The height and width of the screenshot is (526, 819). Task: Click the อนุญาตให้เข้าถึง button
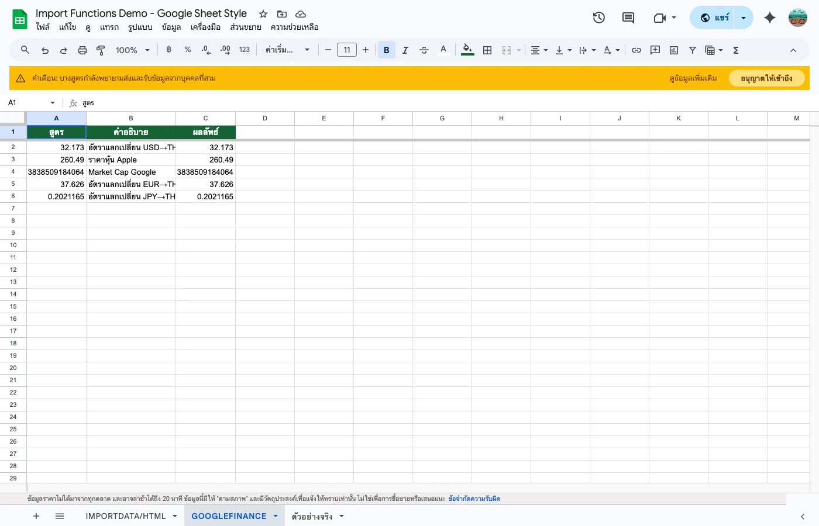tap(767, 78)
